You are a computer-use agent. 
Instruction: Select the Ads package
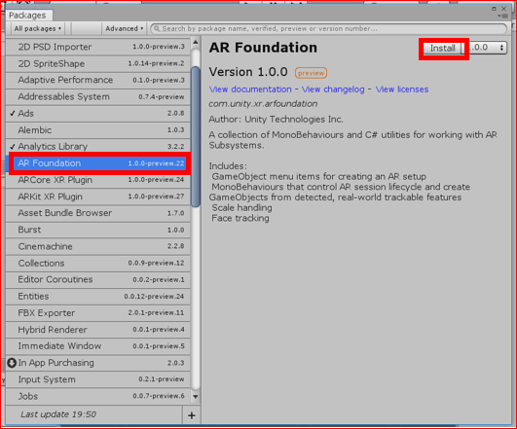[x=98, y=114]
